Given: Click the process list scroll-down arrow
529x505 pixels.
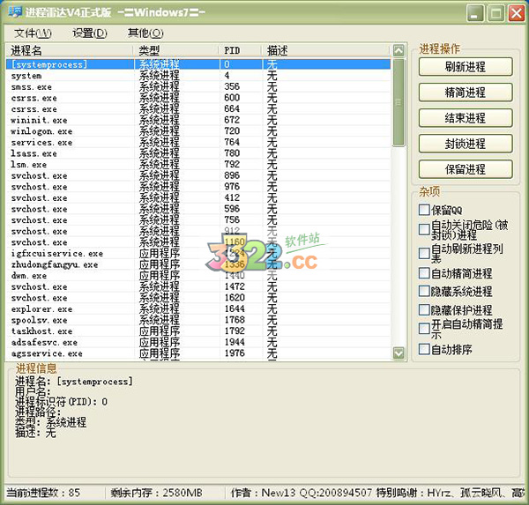Looking at the screenshot, I should click(x=399, y=353).
